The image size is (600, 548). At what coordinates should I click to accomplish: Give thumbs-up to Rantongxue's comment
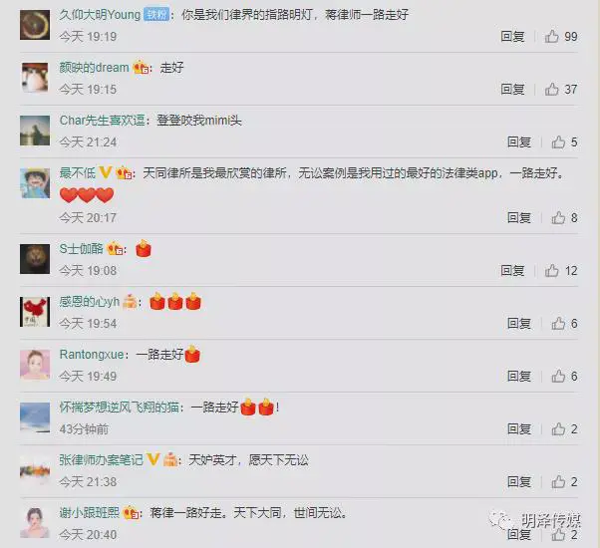558,376
